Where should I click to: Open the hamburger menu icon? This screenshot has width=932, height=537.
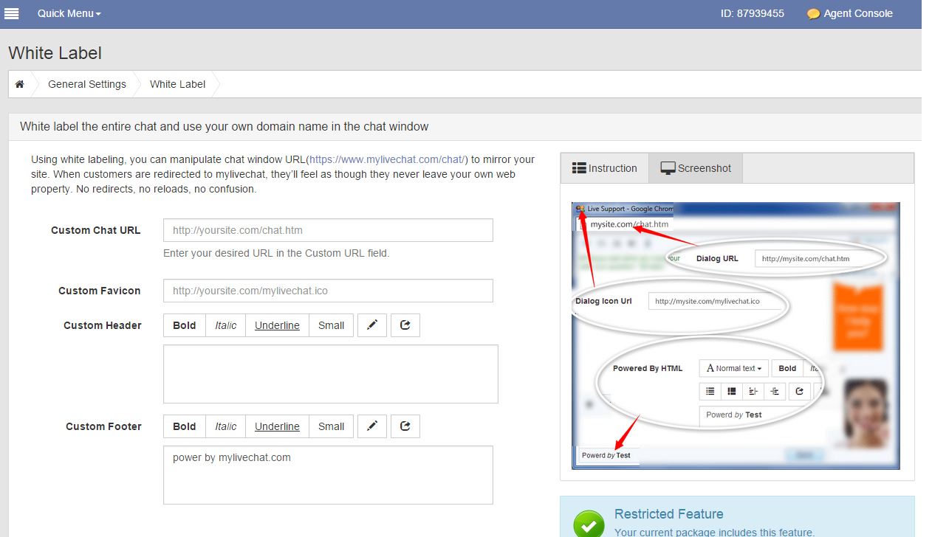click(12, 13)
